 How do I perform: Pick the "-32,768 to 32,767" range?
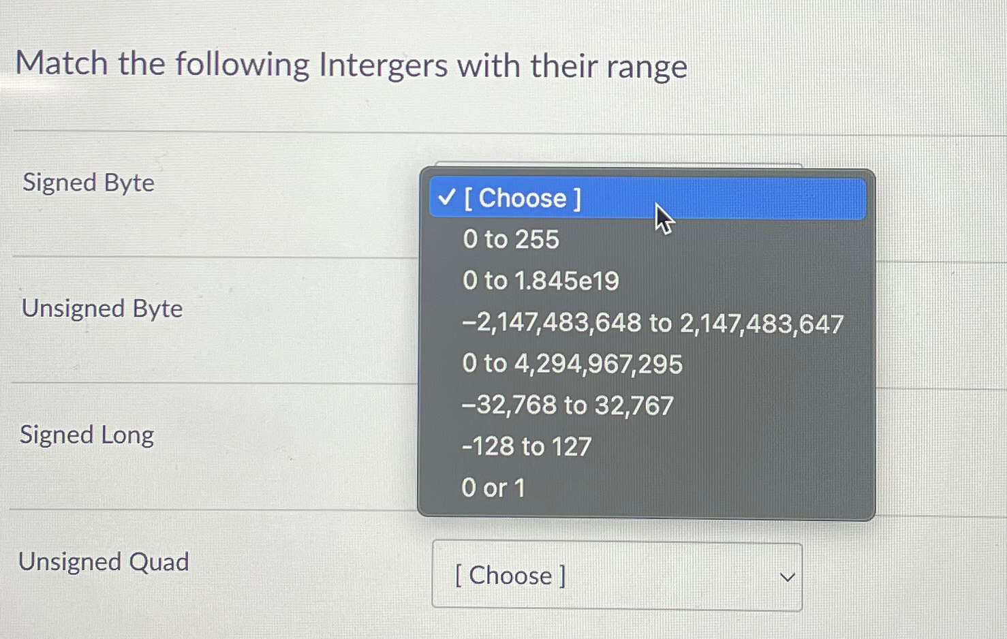tap(568, 405)
